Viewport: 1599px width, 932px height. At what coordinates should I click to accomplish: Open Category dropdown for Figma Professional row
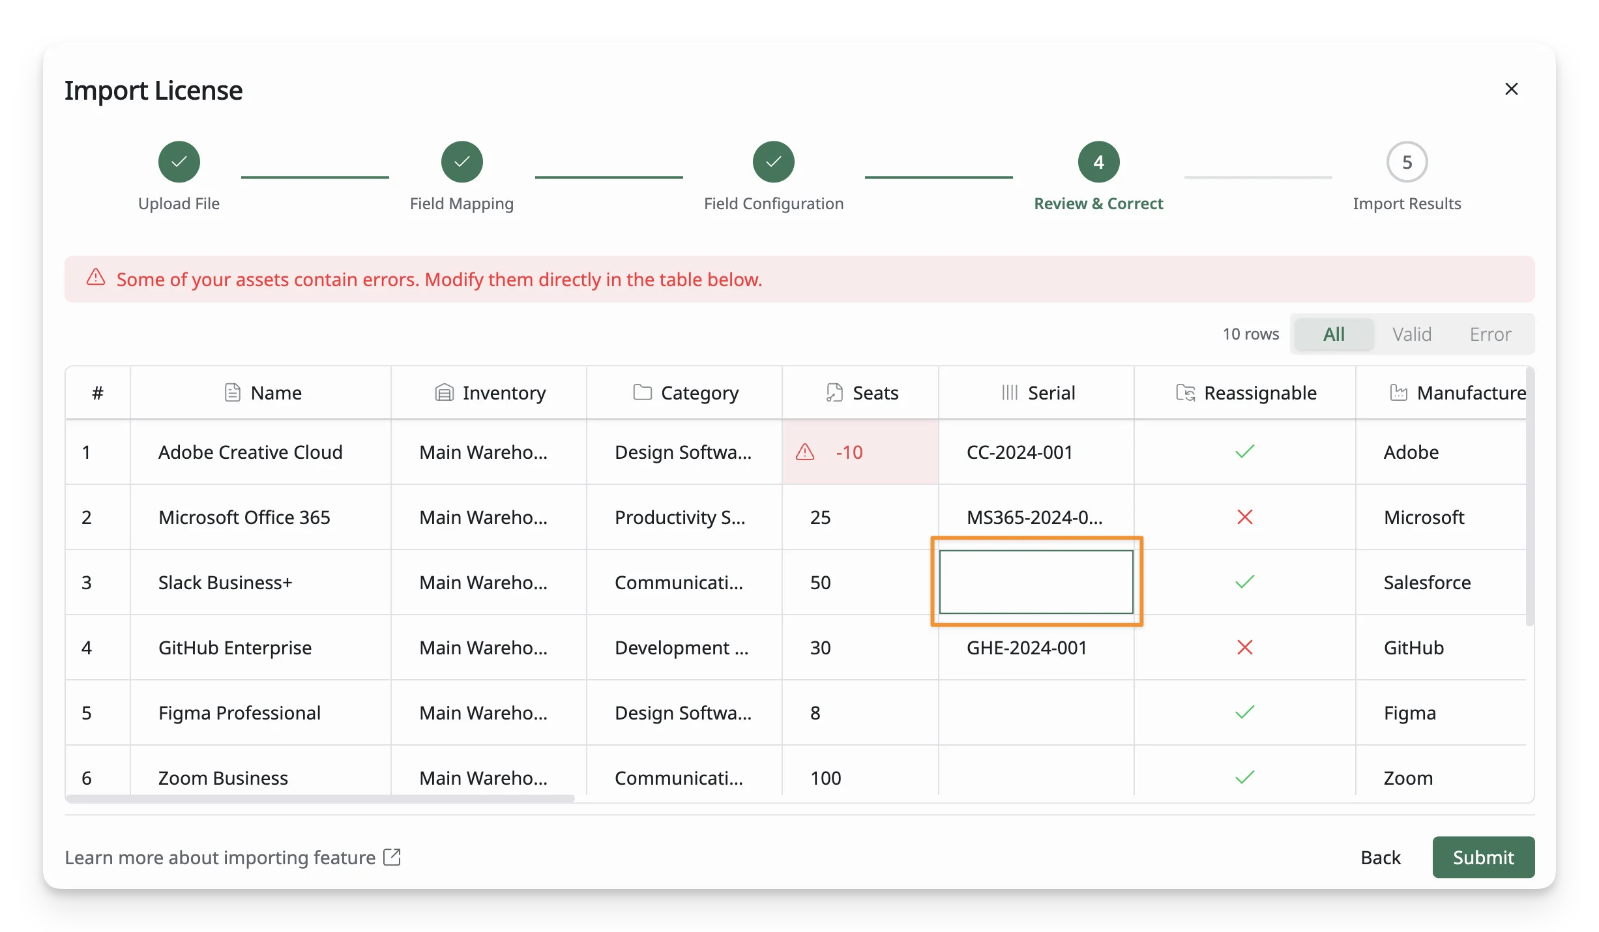point(684,712)
